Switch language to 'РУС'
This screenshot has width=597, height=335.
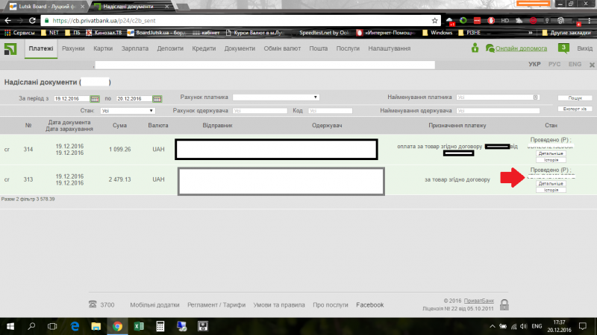554,65
